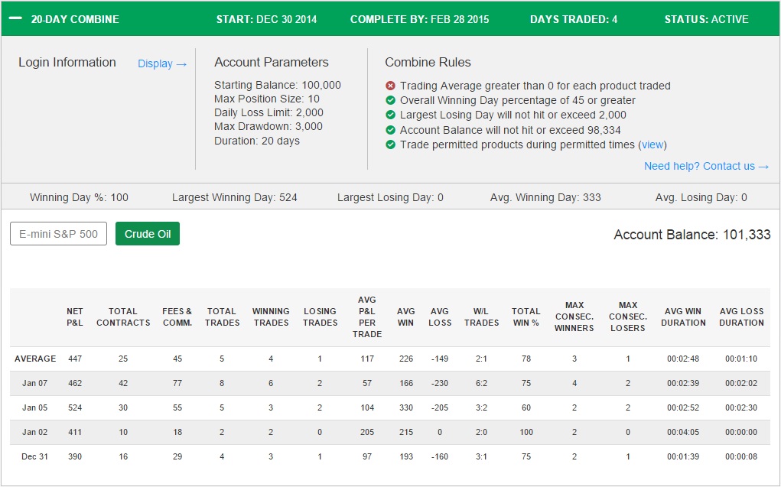Click the TOTAL TRADES column header
781x487 pixels.
point(222,317)
